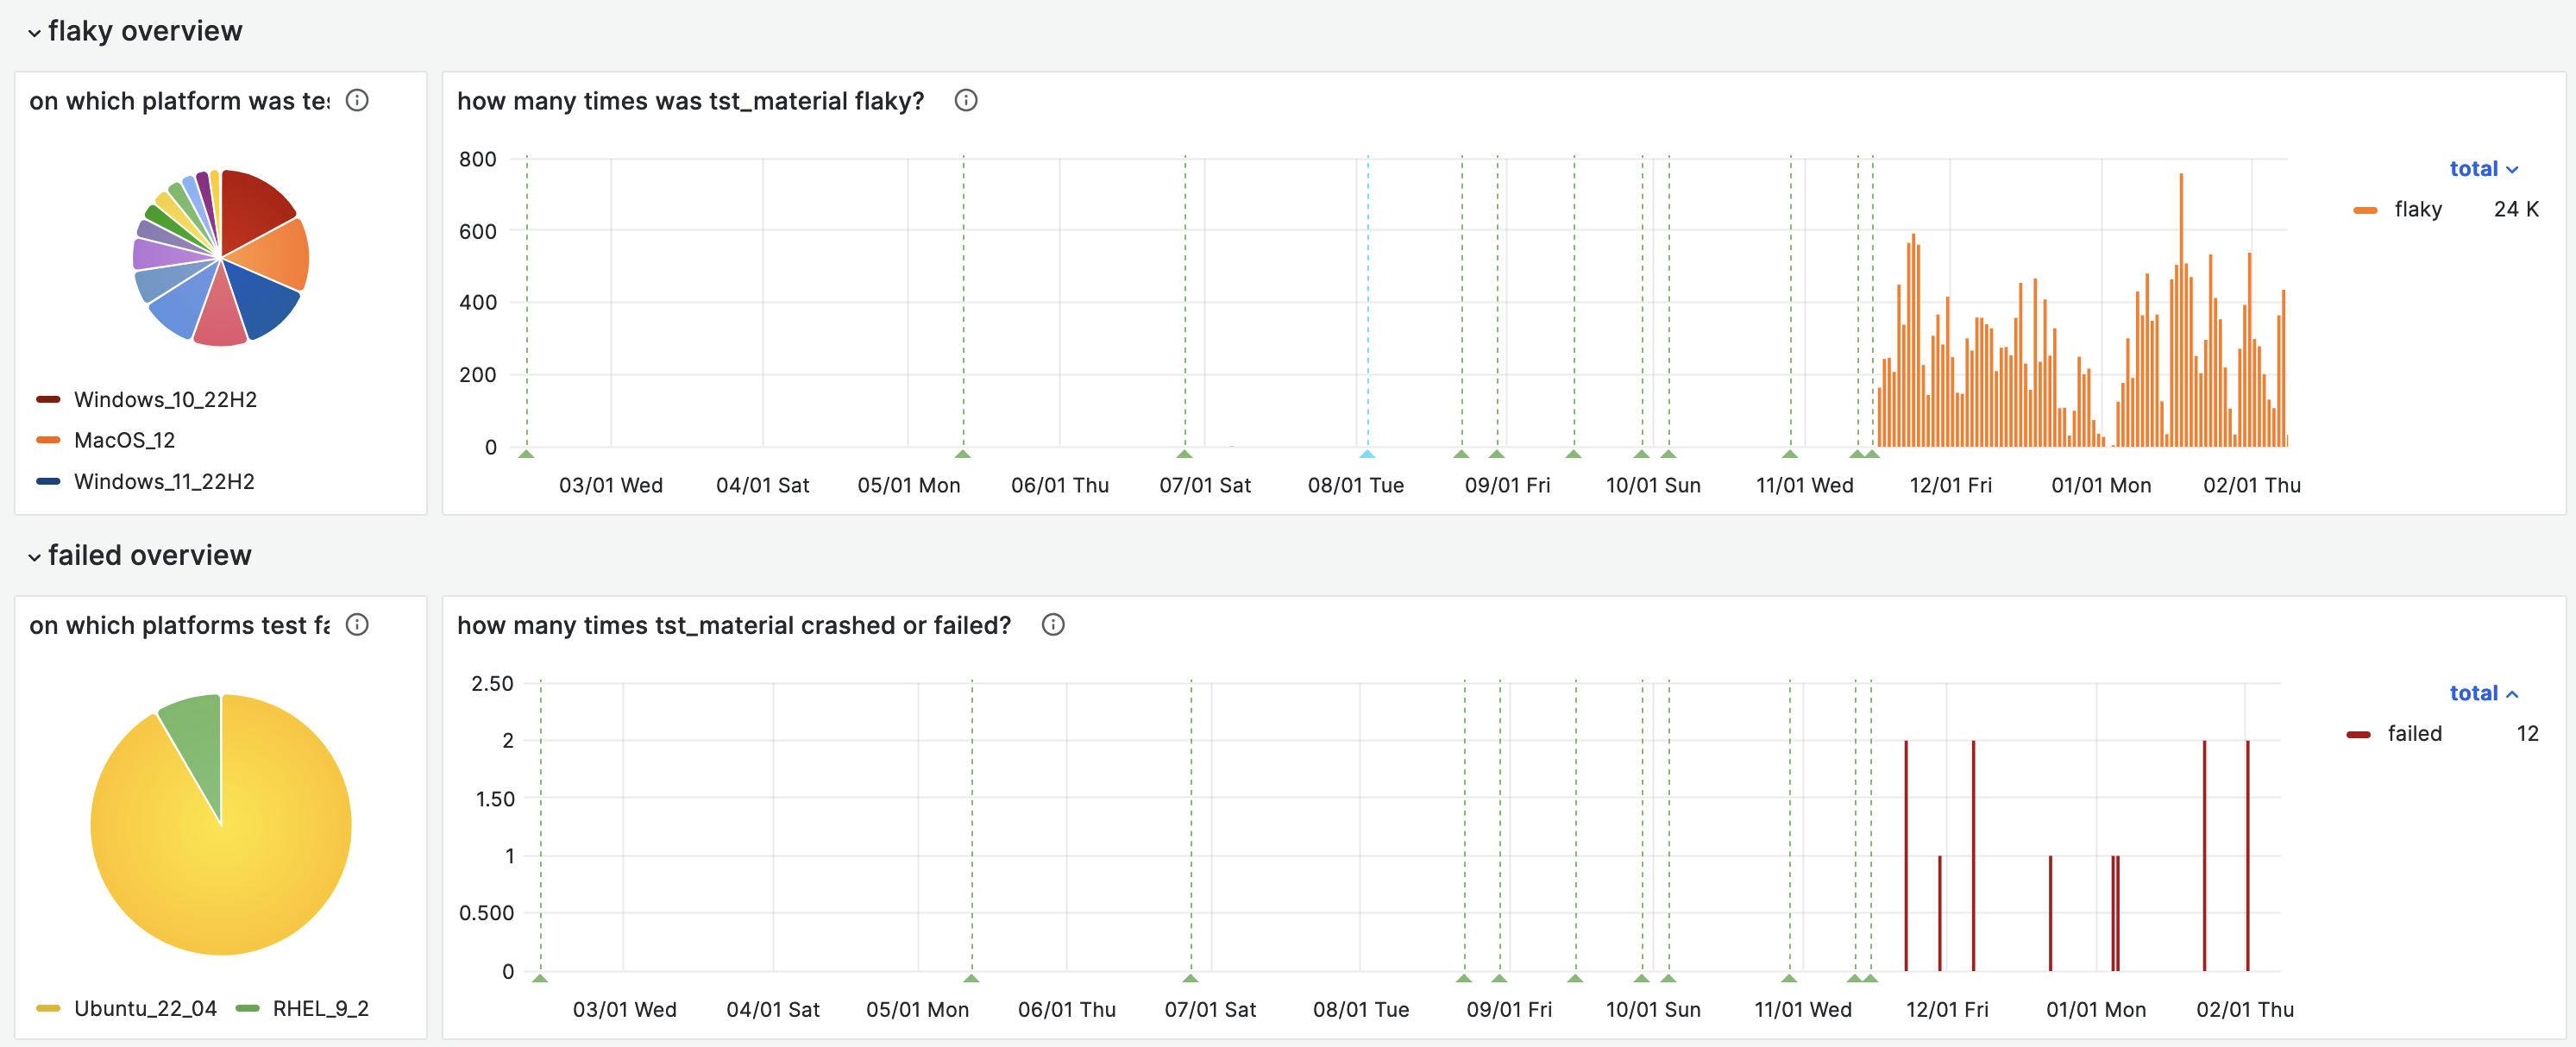The image size is (2576, 1047).
Task: Click the 24 K flaky total value
Action: pyautogui.click(x=2516, y=209)
